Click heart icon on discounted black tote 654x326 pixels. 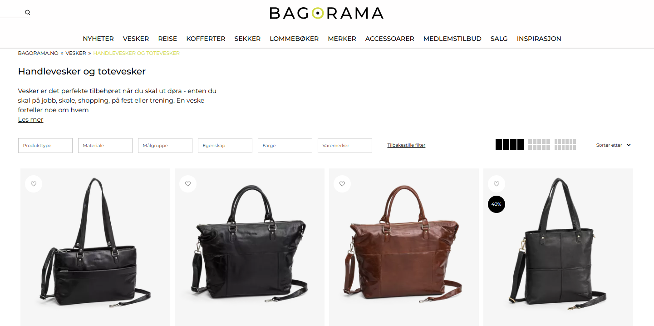coord(497,184)
